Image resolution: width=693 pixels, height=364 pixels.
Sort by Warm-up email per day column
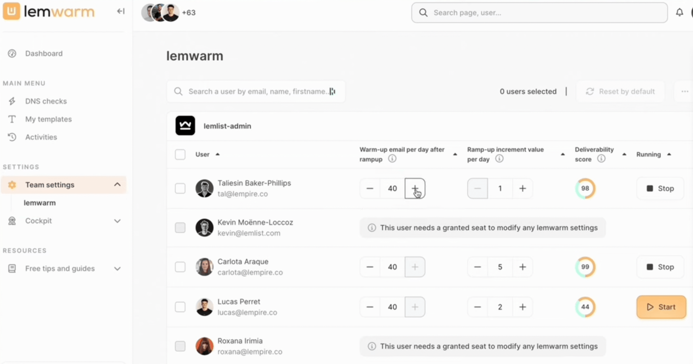pos(455,154)
